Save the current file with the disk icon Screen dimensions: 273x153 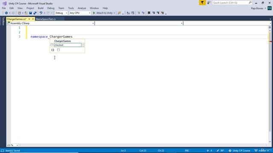(30, 13)
